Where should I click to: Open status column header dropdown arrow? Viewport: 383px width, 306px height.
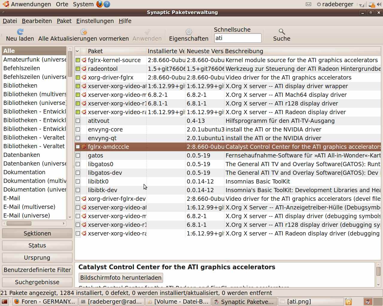(x=77, y=51)
